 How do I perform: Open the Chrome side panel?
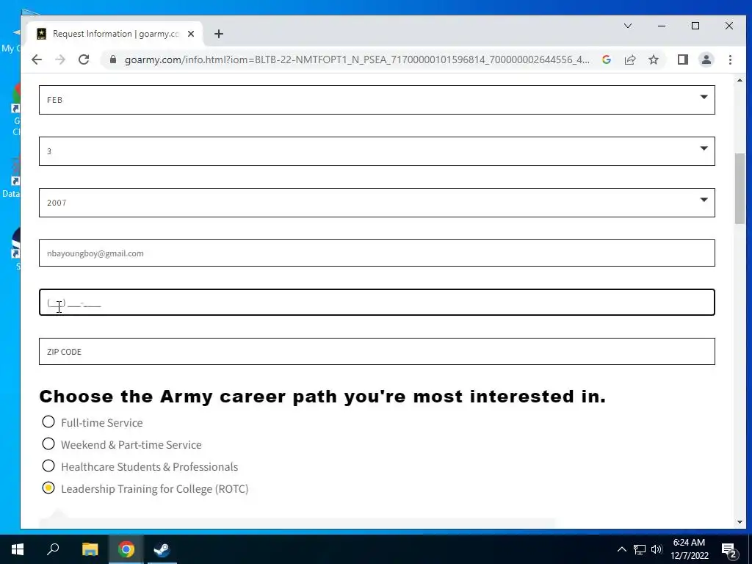point(682,59)
